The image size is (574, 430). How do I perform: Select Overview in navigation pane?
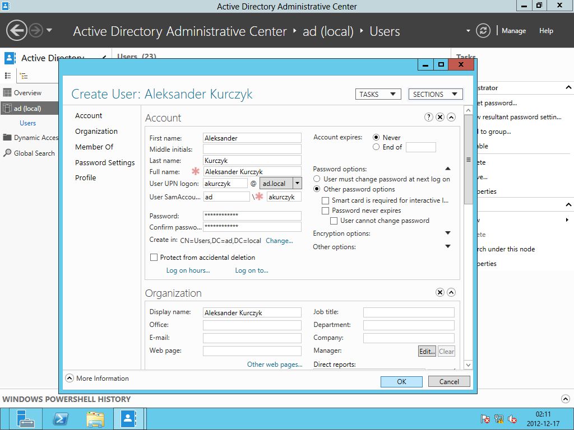click(29, 93)
